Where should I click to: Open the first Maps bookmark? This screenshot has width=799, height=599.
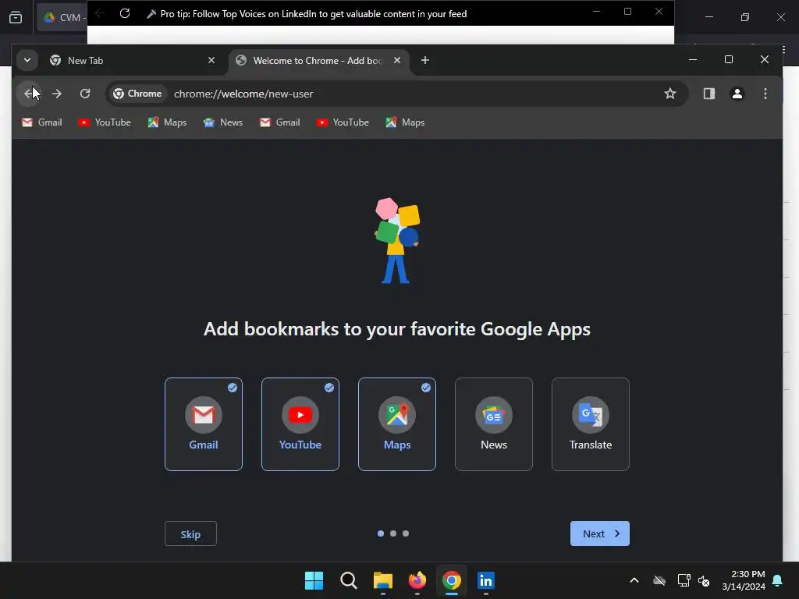(167, 122)
